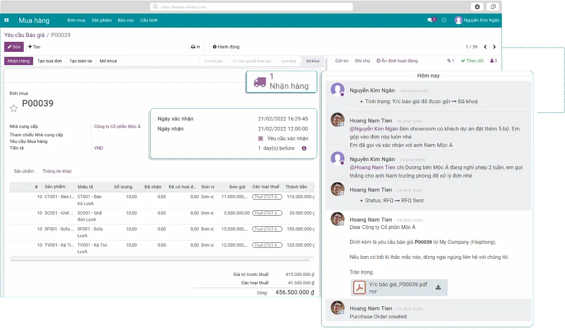Open the In print dropdown
The height and width of the screenshot is (330, 565).
[195, 47]
